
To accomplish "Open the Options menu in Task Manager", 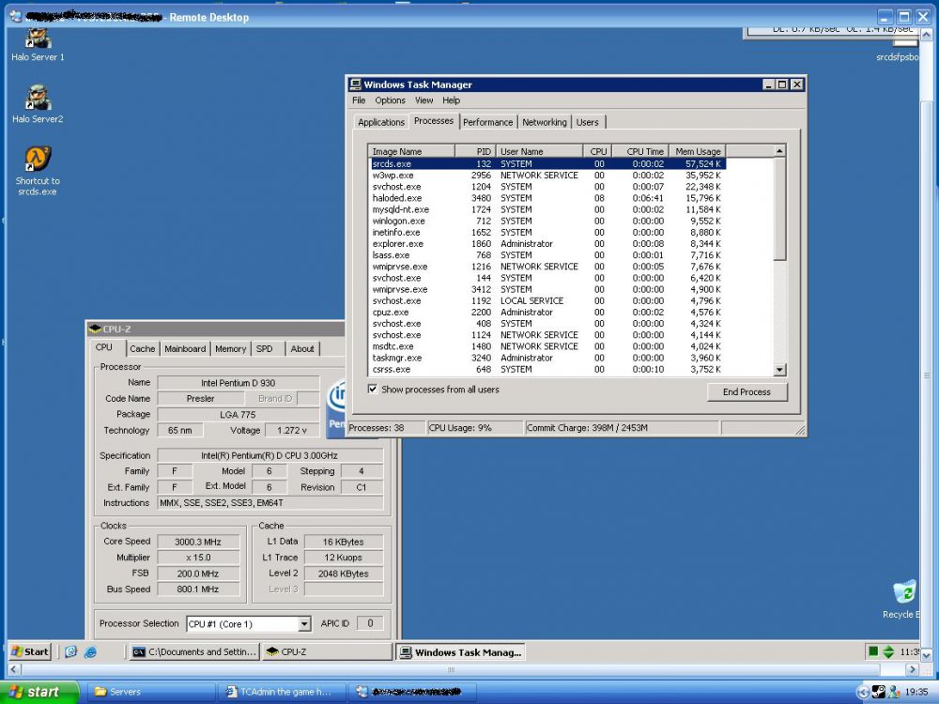I will tap(390, 100).
